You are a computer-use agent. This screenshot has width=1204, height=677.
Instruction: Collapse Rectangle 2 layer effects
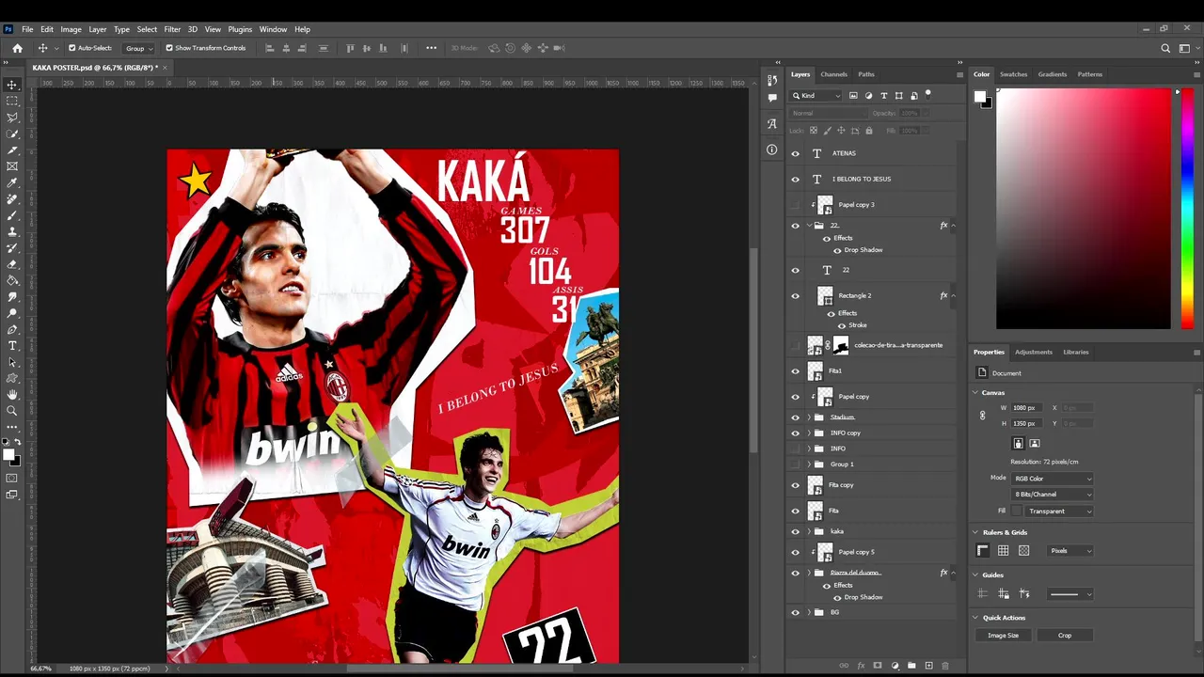pos(953,295)
